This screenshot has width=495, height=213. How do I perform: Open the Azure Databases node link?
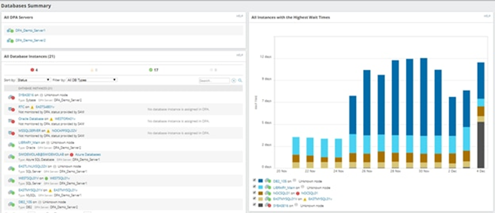tap(87, 155)
